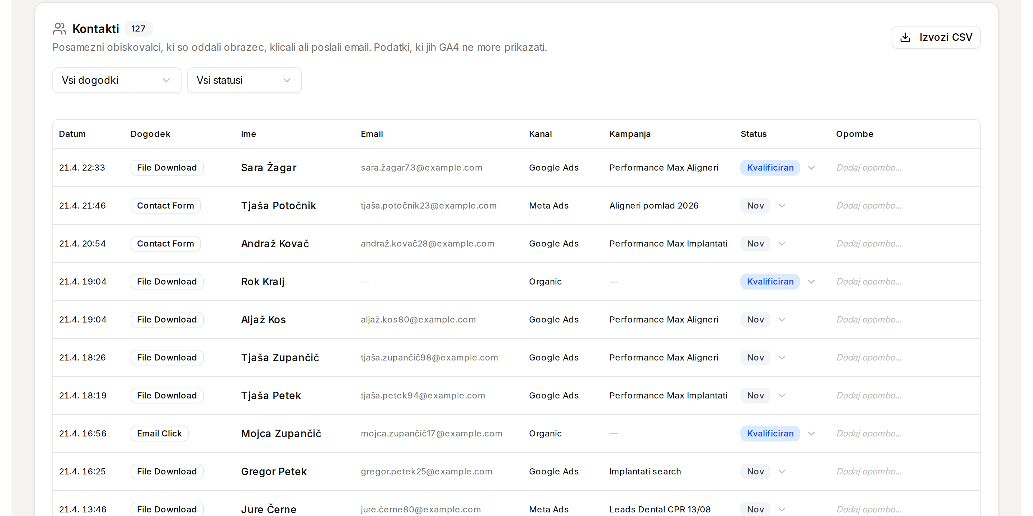
Task: Expand status dropdown for Aljaž Kos
Action: point(782,320)
